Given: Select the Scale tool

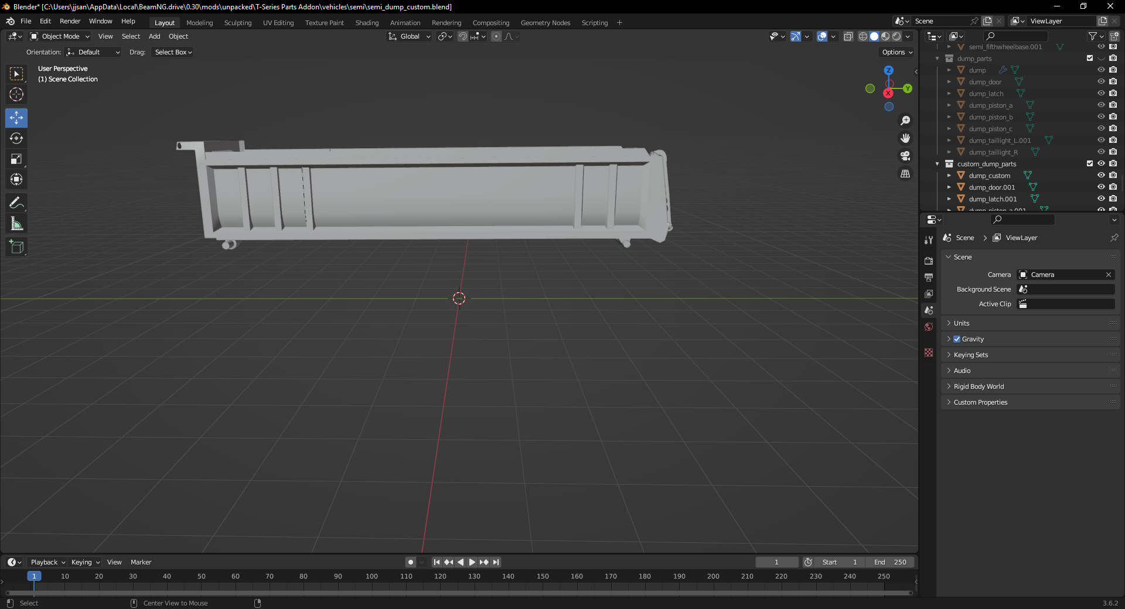Looking at the screenshot, I should (x=16, y=159).
